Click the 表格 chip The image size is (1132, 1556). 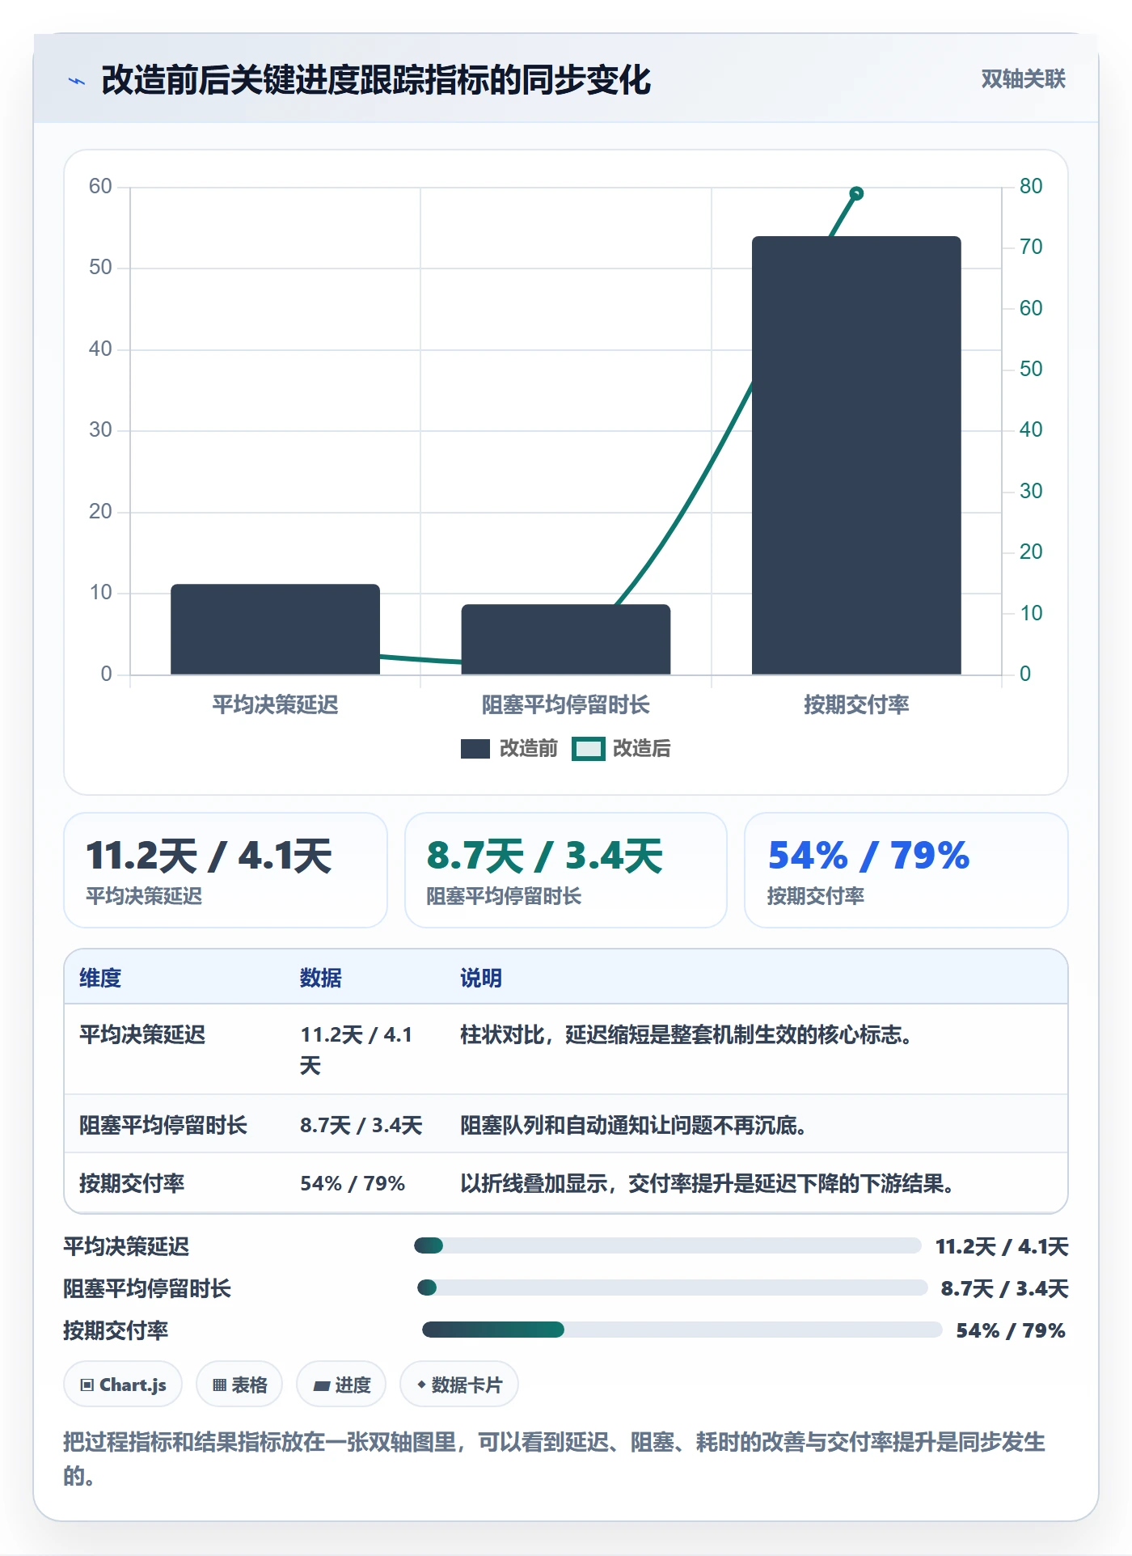(239, 1385)
